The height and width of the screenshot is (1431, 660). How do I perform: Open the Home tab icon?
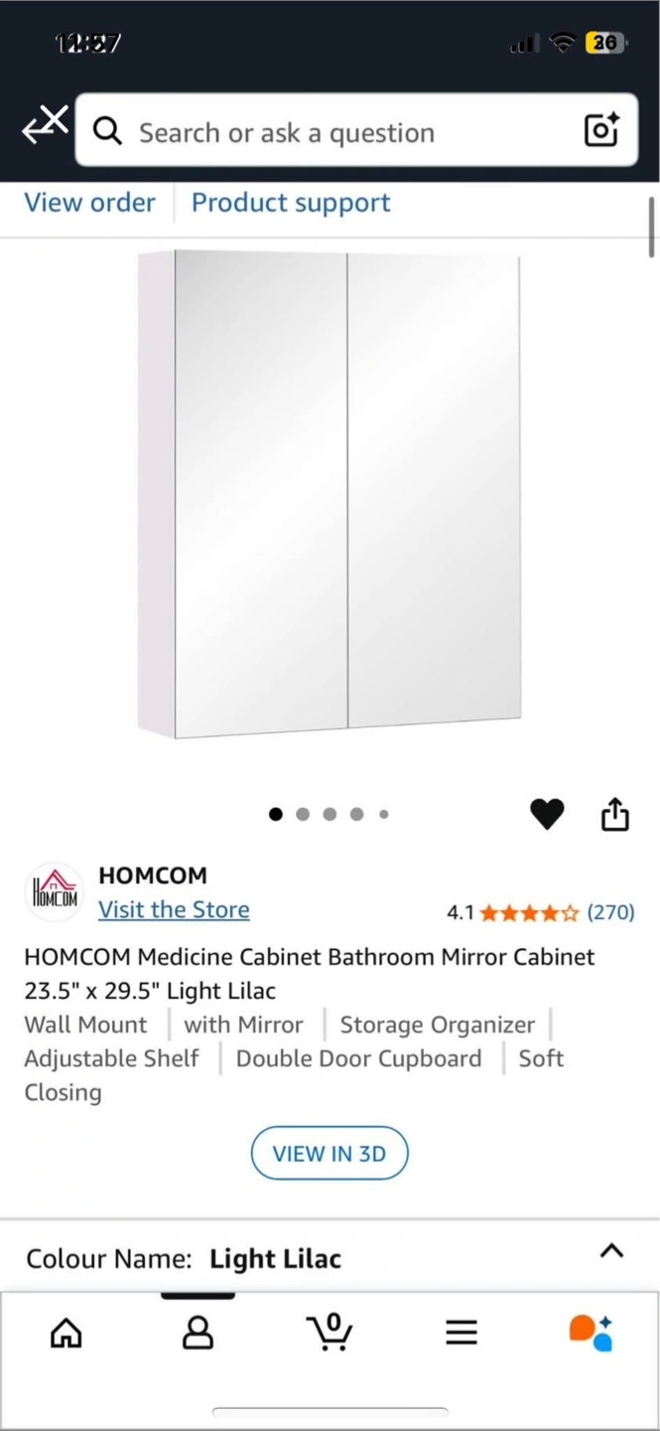point(66,1333)
